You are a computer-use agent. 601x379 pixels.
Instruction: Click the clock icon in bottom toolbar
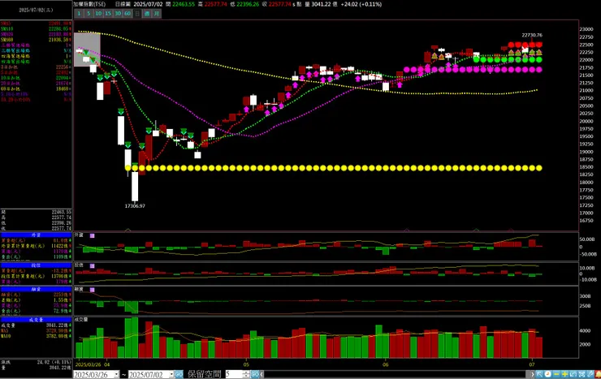547,374
